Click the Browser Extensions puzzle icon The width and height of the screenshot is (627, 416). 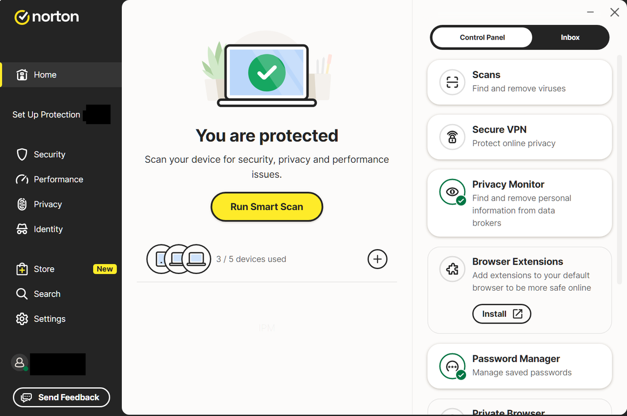pyautogui.click(x=453, y=269)
